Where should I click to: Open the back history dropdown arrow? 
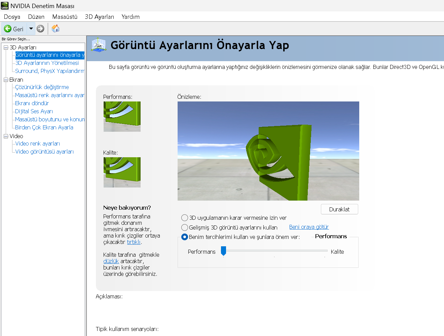point(31,29)
